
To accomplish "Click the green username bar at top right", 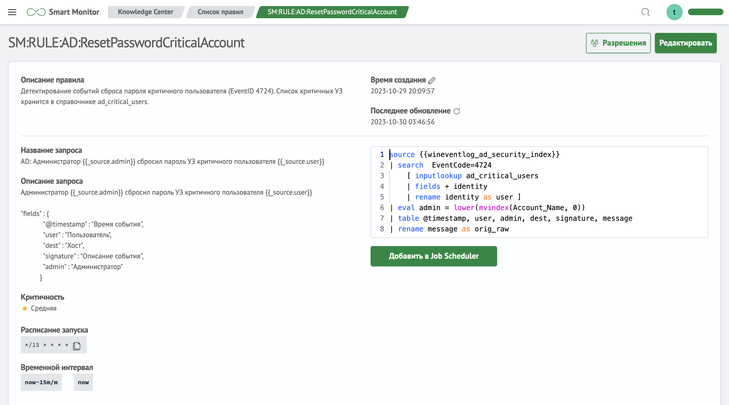I will coord(705,12).
